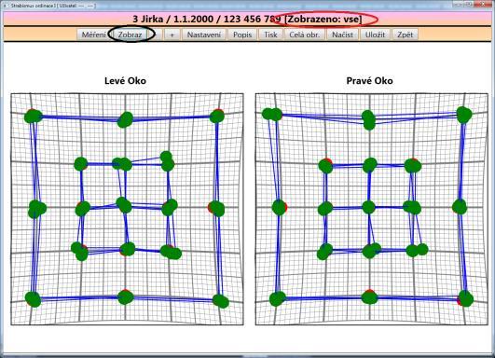Click the Popis description button

242,34
